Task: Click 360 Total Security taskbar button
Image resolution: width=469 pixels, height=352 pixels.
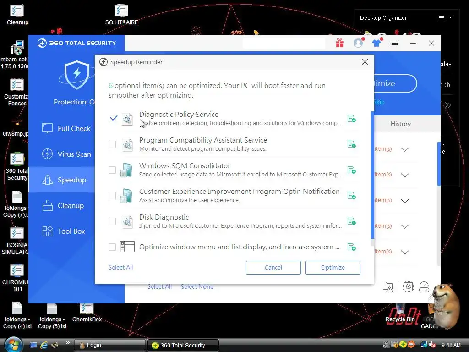Action: [x=183, y=346]
